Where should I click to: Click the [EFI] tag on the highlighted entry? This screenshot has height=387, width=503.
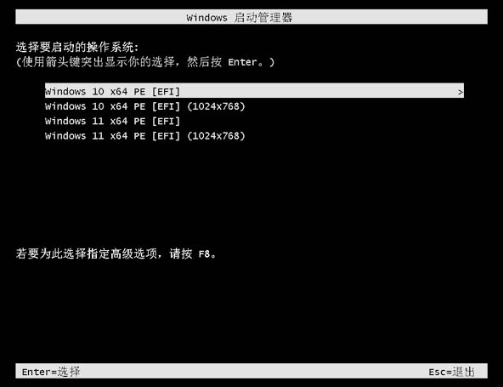pos(166,92)
